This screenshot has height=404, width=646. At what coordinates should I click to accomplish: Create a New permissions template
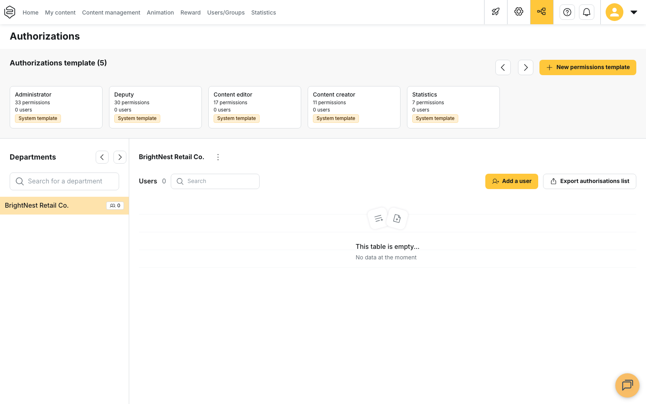point(588,67)
